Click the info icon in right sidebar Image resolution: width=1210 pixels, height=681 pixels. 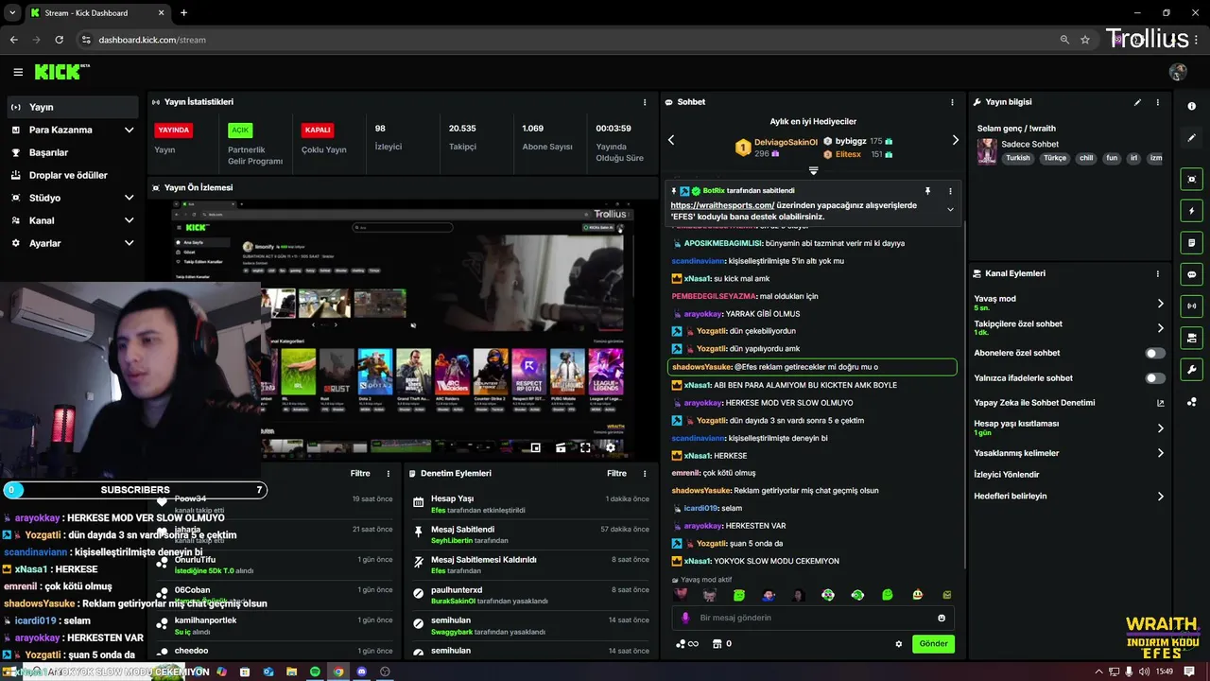click(1191, 106)
